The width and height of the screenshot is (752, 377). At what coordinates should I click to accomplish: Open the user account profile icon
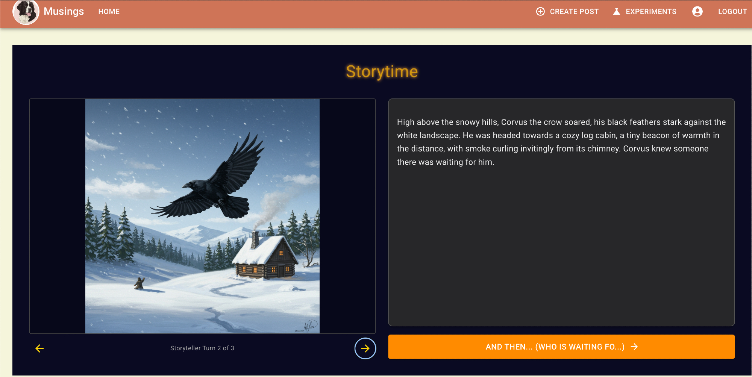[697, 12]
